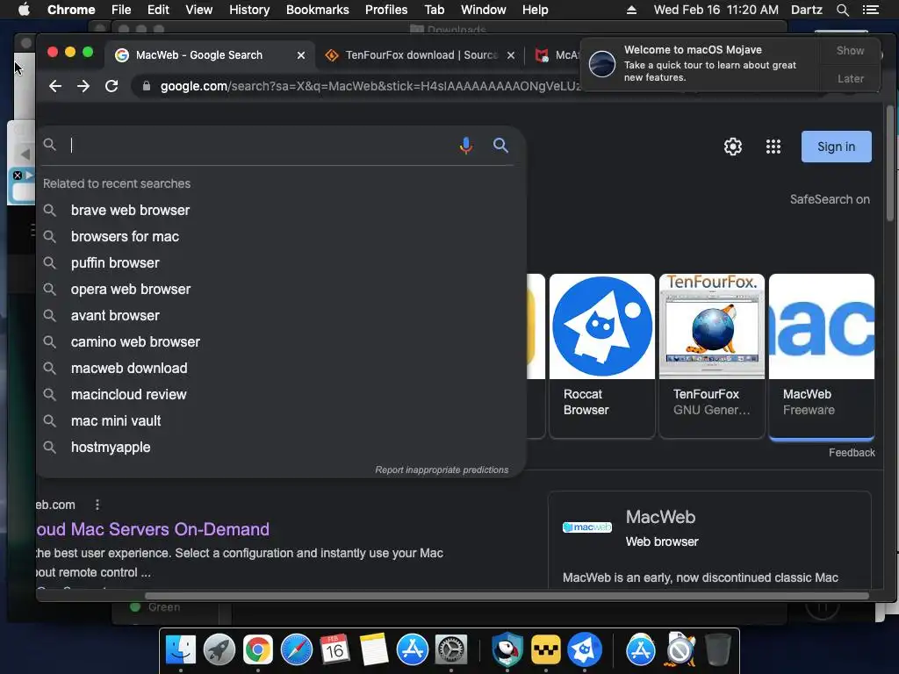
Task: Open Spotlight search in the menu bar
Action: click(x=842, y=10)
